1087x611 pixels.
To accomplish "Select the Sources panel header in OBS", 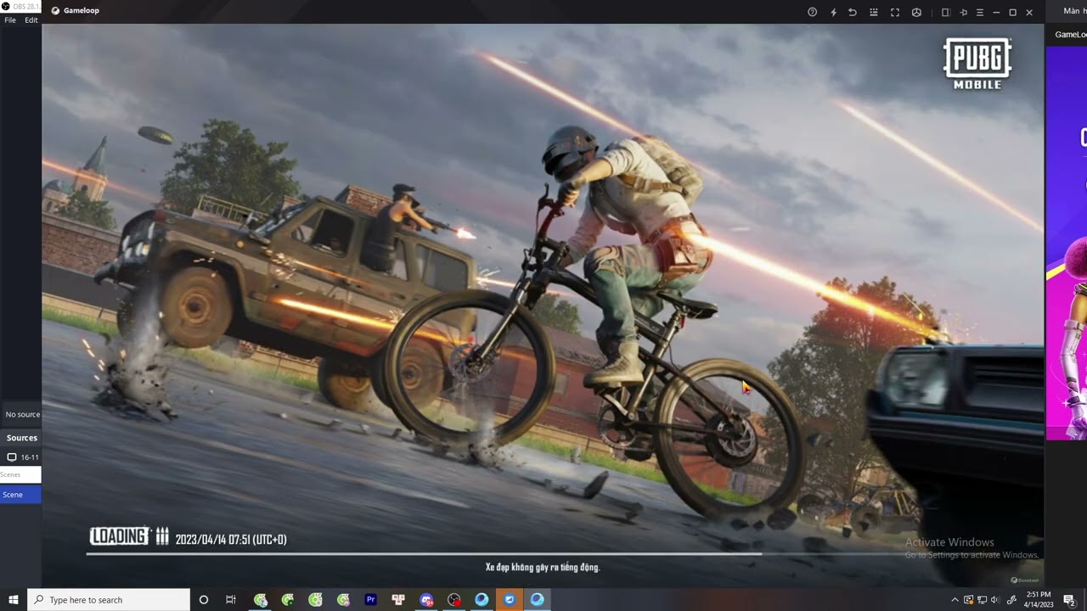I will [x=22, y=438].
